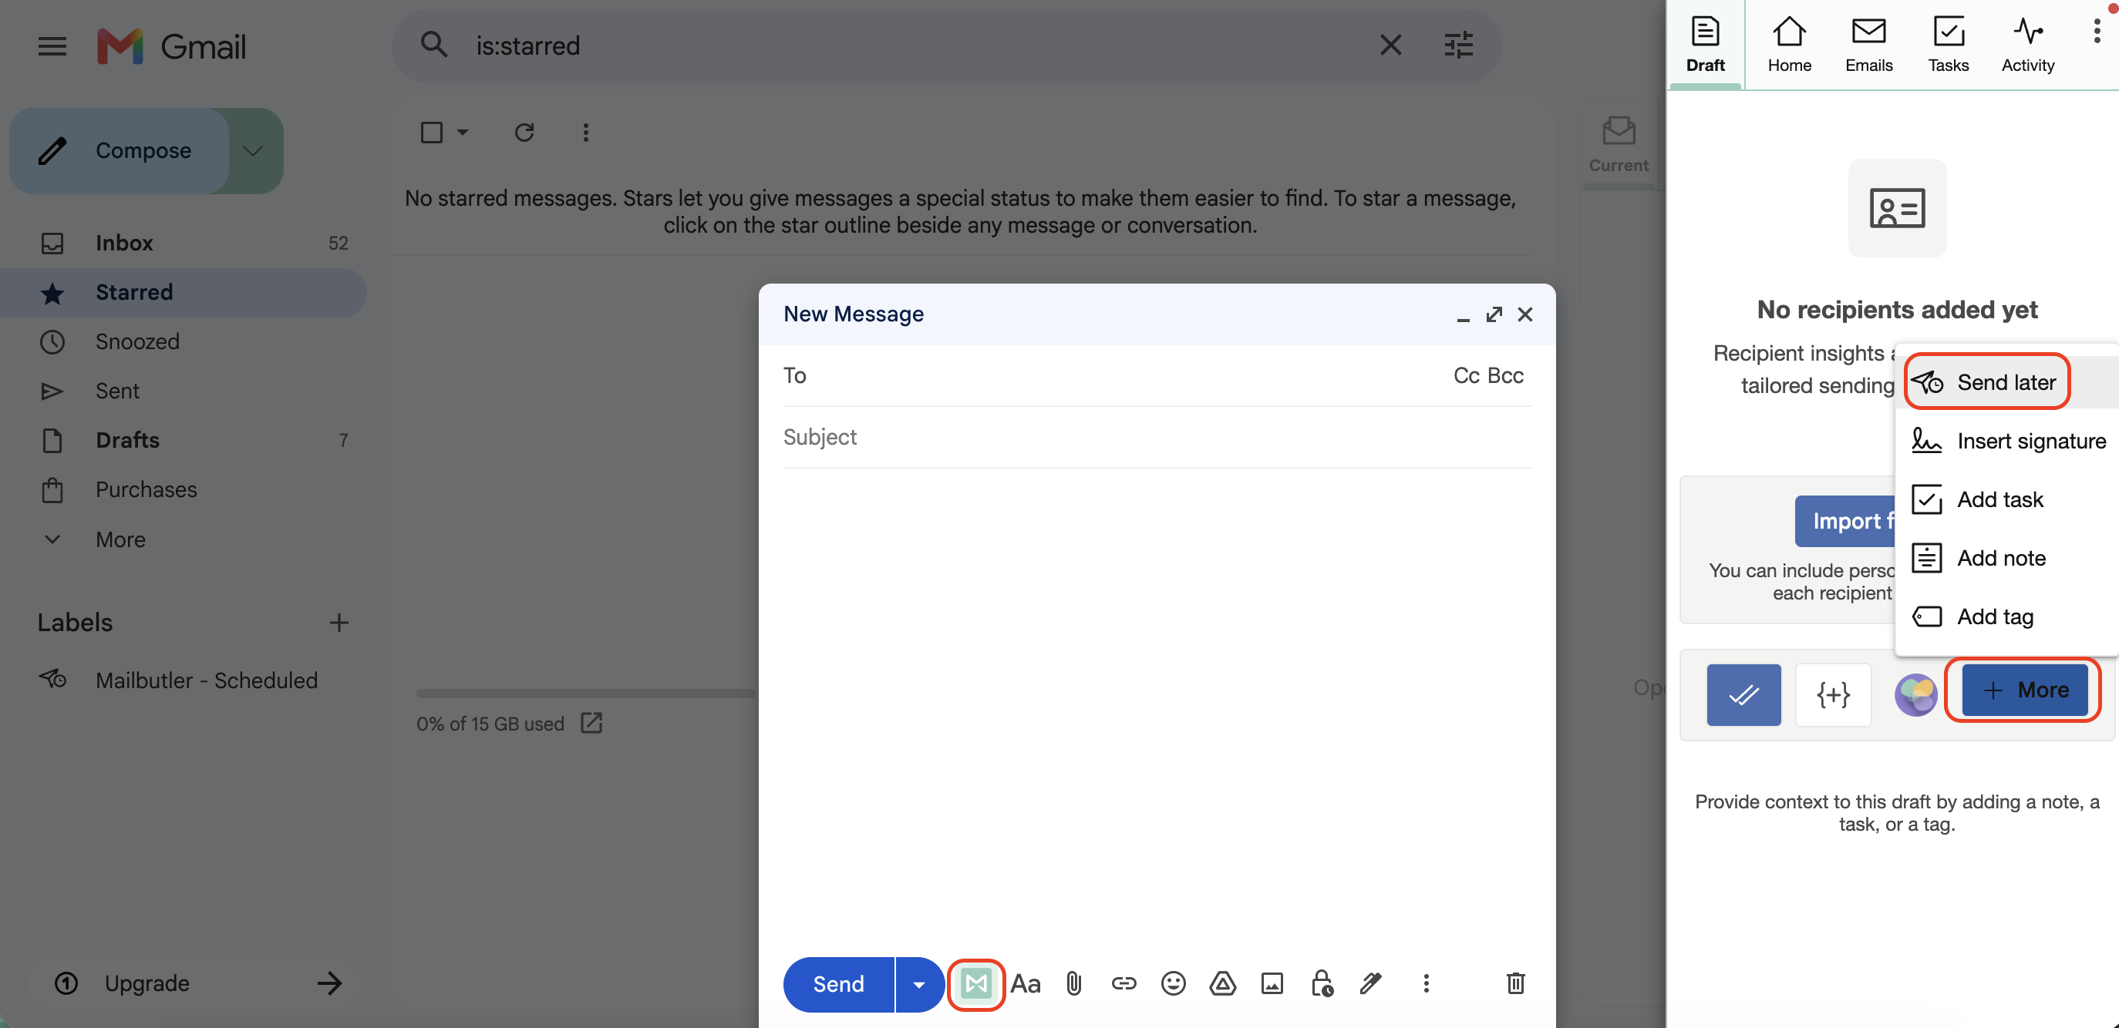
Task: Open compose more options three dots
Action: (x=1426, y=983)
